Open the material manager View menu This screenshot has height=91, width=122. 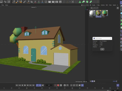coord(110,5)
